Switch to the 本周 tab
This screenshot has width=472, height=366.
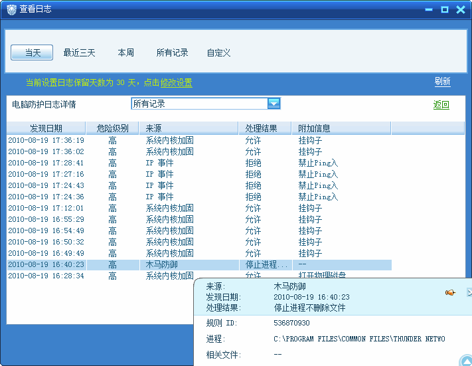[x=126, y=52]
